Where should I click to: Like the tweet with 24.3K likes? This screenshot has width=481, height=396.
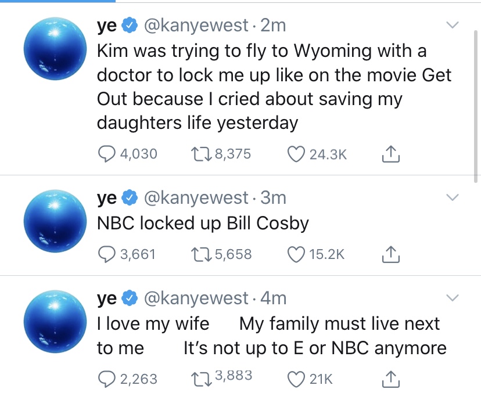[296, 154]
